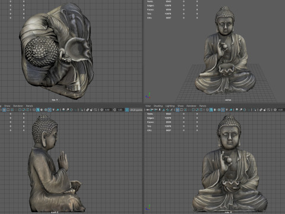
Task: Select smooth shade all in side view toolbar
Action: pyautogui.click(x=38, y=110)
